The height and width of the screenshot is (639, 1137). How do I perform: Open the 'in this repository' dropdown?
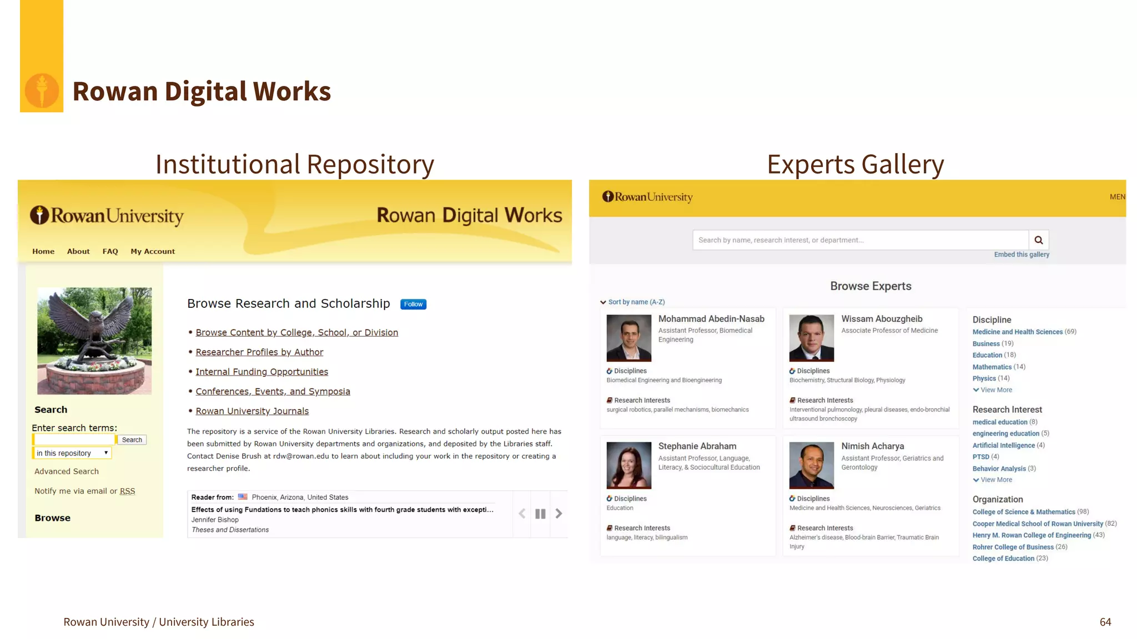point(72,453)
